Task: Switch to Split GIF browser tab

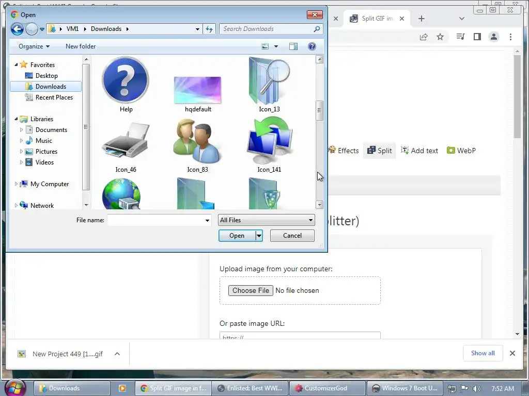Action: coord(377,19)
